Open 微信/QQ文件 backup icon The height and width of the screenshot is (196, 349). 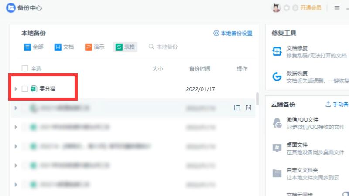pos(277,123)
